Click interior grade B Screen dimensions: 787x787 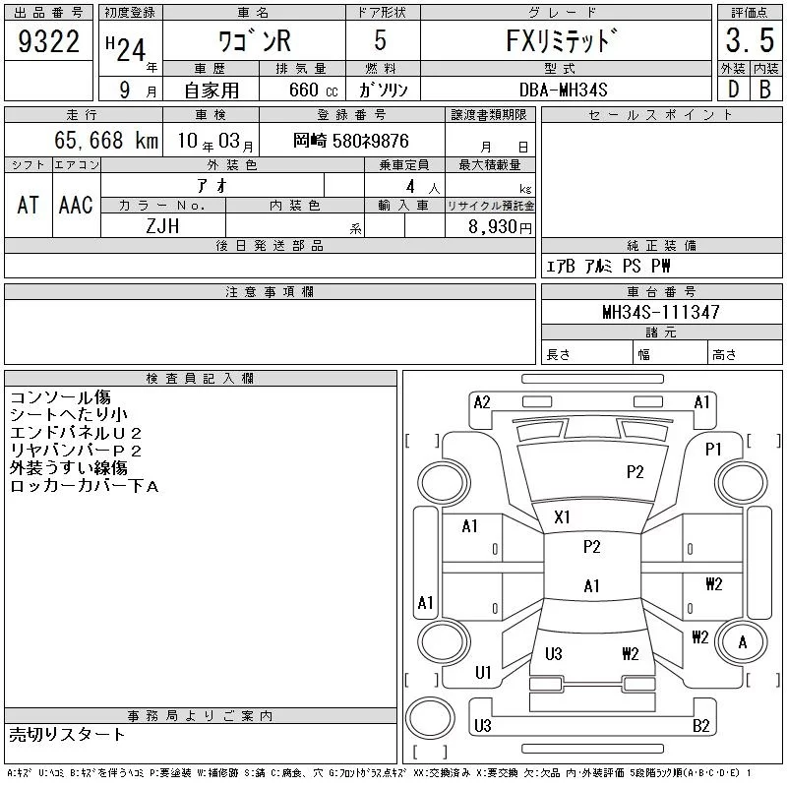click(765, 90)
